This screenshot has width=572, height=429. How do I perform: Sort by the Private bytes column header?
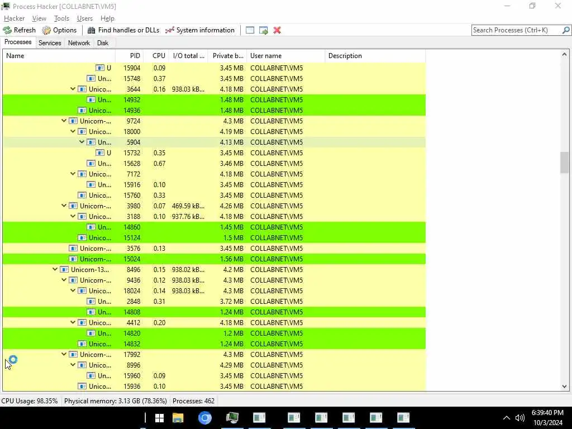(227, 56)
